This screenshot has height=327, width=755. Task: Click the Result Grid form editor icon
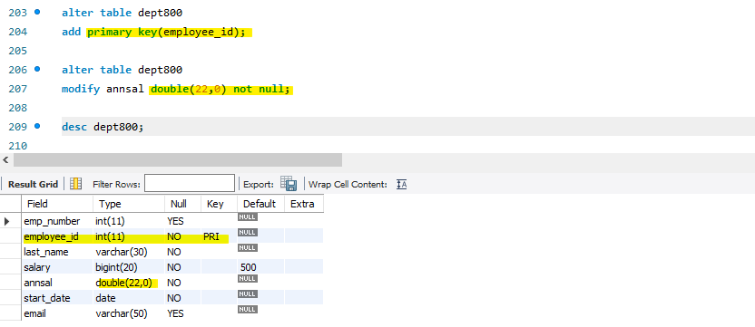coord(75,184)
